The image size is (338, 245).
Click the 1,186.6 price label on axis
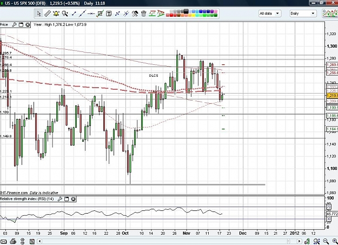click(332, 116)
